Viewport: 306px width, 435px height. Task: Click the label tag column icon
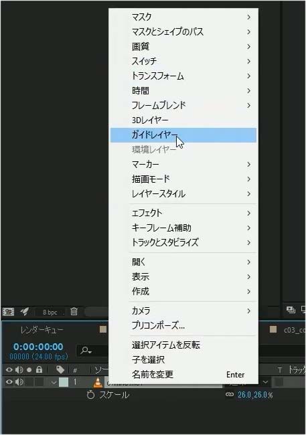pos(60,369)
